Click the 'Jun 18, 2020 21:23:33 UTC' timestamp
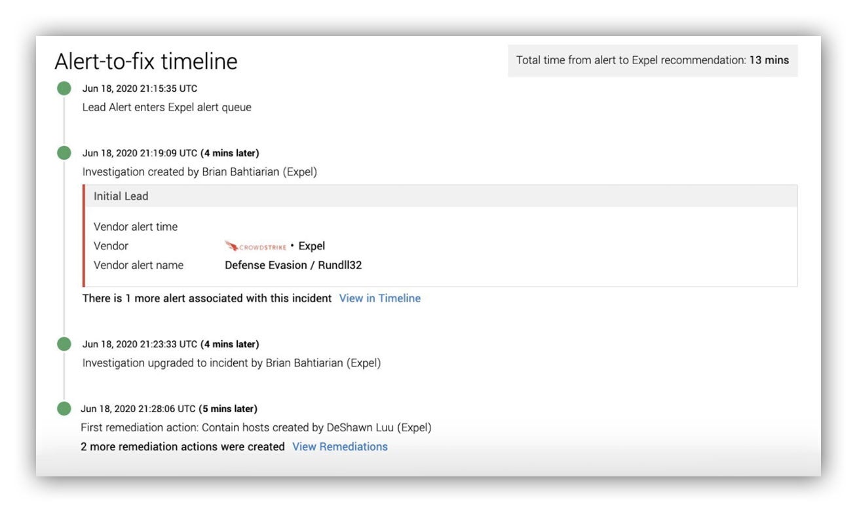This screenshot has width=857, height=515. pyautogui.click(x=140, y=344)
